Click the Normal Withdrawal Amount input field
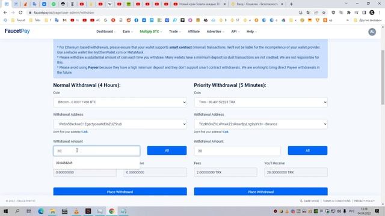 pos(96,151)
